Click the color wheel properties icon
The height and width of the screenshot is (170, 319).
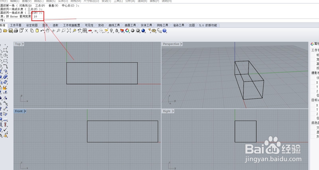tap(127, 31)
